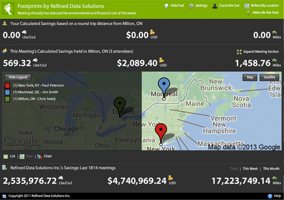
Task: Click the 17,223,749.14 Miles total value
Action: (241, 181)
